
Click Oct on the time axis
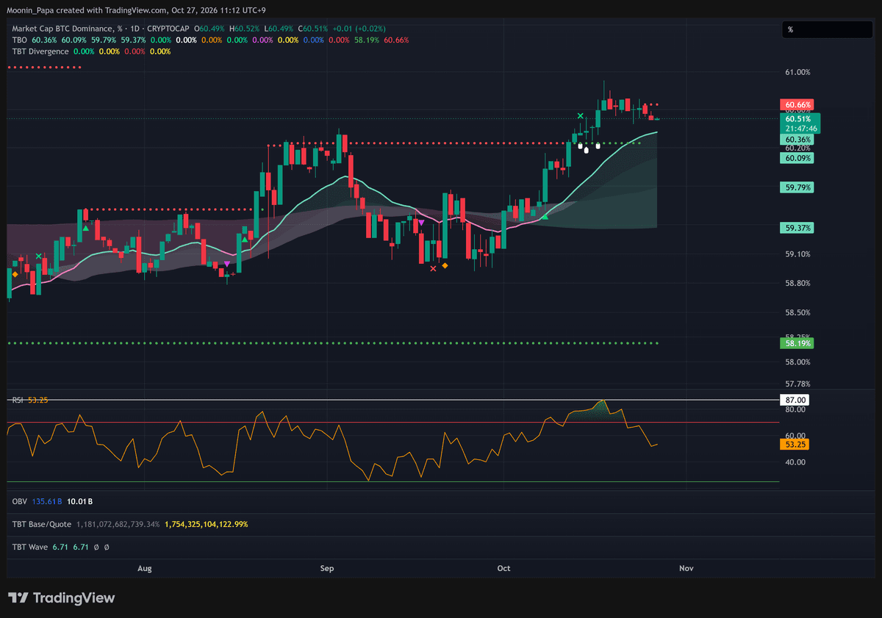(x=503, y=568)
